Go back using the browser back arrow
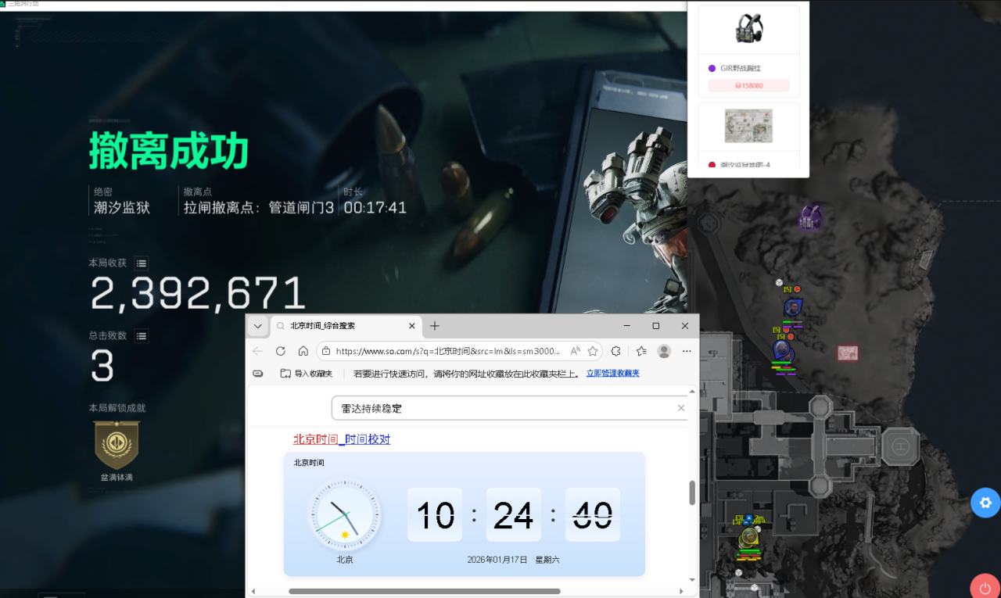This screenshot has width=1001, height=598. (259, 351)
